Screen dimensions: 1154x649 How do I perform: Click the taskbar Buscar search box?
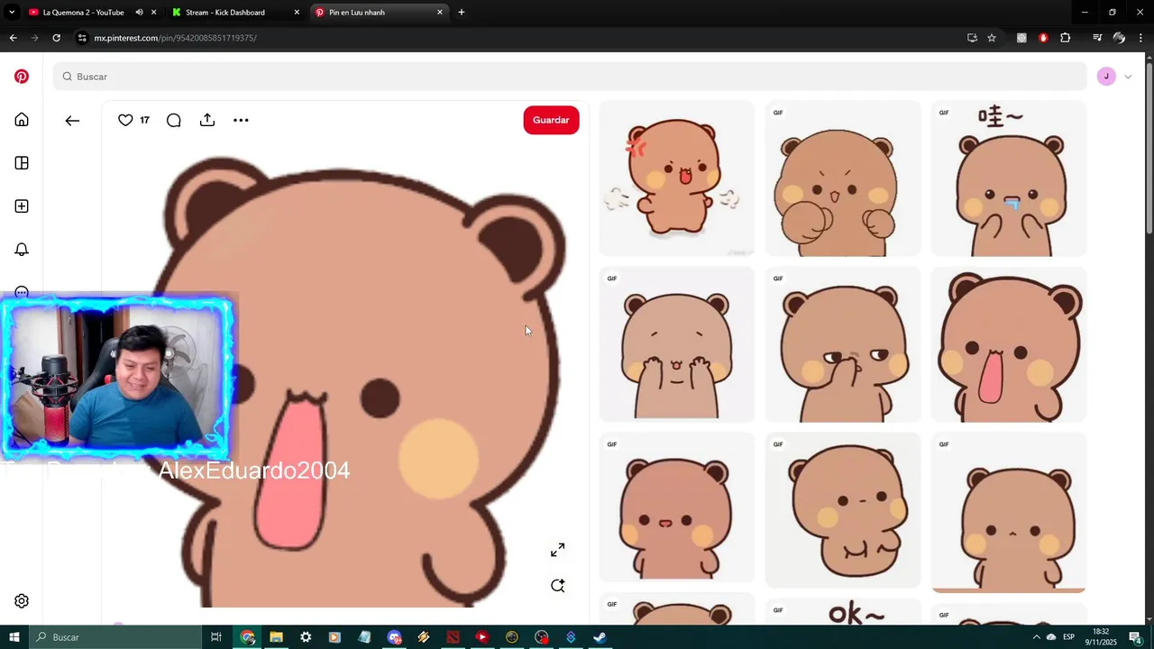tap(114, 637)
